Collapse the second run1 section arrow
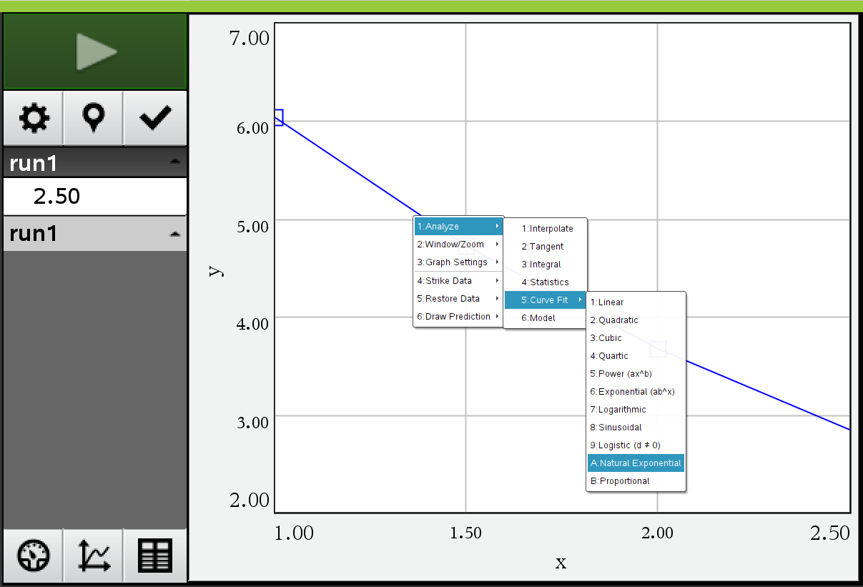Screen dimensions: 863x587 (x=175, y=234)
